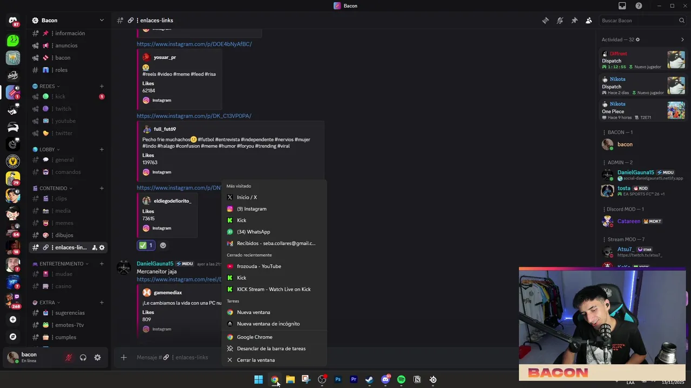The width and height of the screenshot is (691, 388).
Task: Add a channel to EXTRA category
Action: tap(101, 302)
